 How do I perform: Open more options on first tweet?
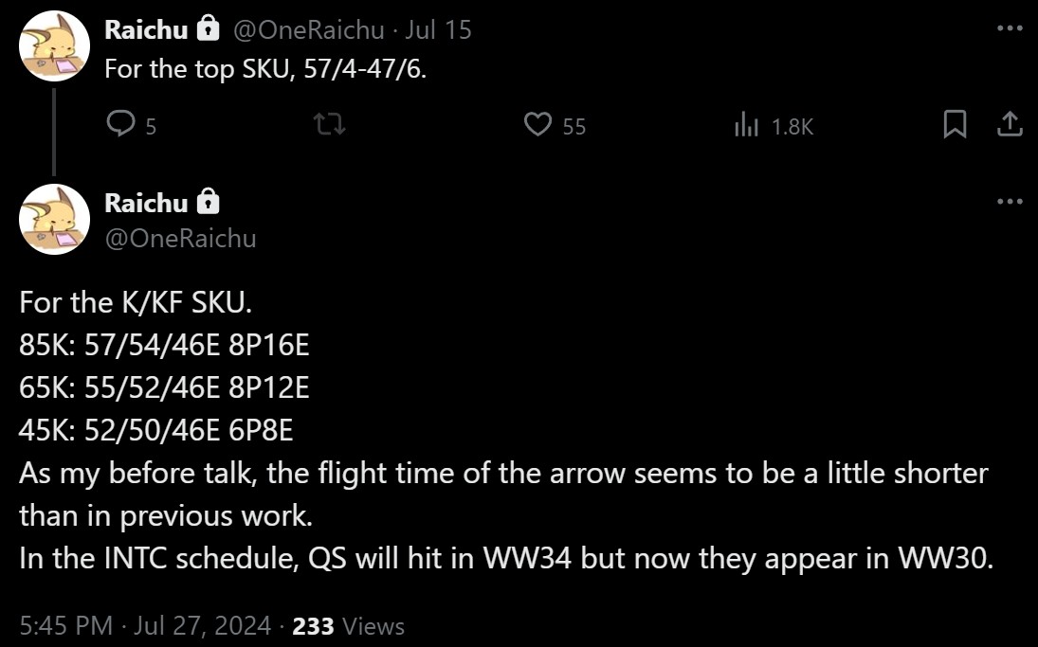1010,28
